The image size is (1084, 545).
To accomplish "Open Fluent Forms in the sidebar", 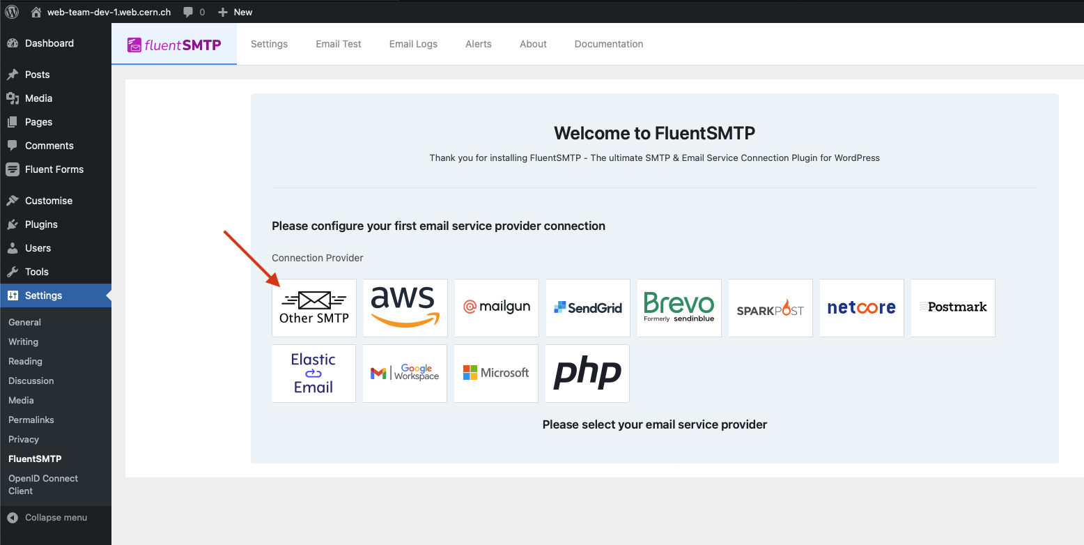I will tap(56, 169).
